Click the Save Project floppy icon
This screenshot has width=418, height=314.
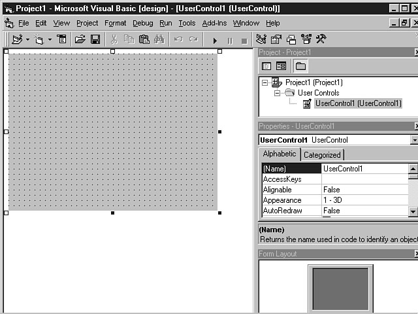[x=95, y=40]
